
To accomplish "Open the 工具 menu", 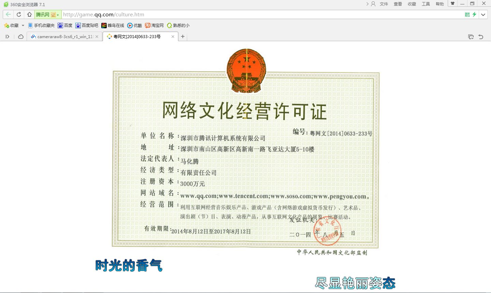I will tap(426, 4).
